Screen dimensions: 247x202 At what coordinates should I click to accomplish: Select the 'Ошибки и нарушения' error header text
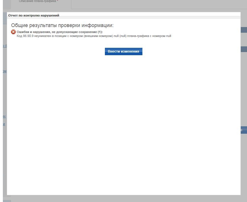[57, 32]
